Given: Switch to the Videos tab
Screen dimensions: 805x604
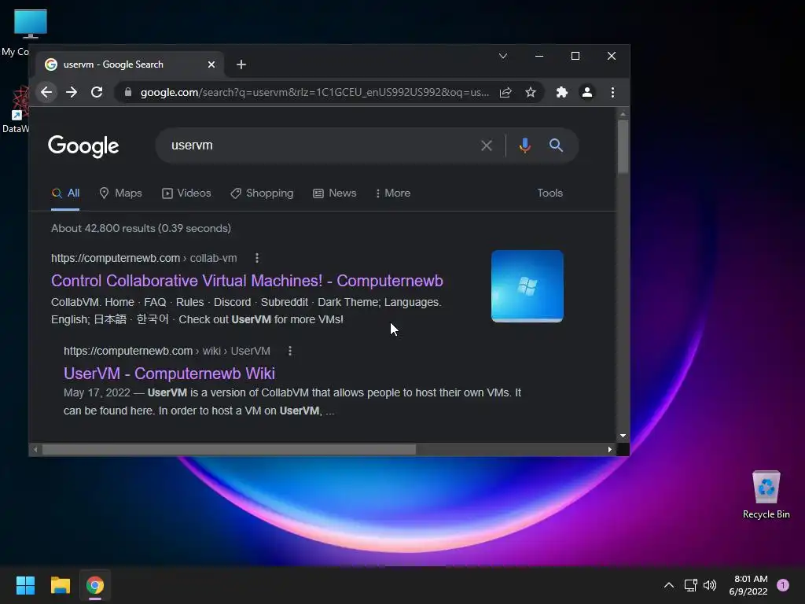Looking at the screenshot, I should (x=186, y=193).
